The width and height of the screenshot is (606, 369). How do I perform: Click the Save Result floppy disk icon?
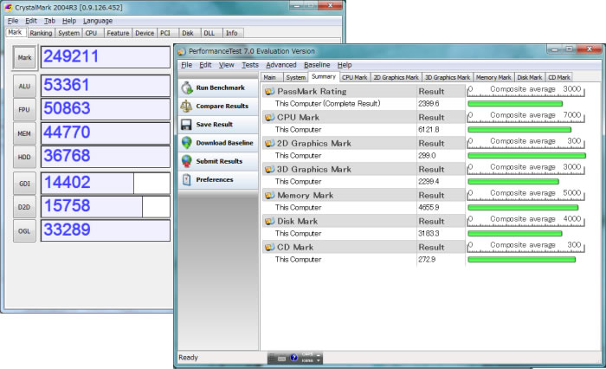pos(186,125)
